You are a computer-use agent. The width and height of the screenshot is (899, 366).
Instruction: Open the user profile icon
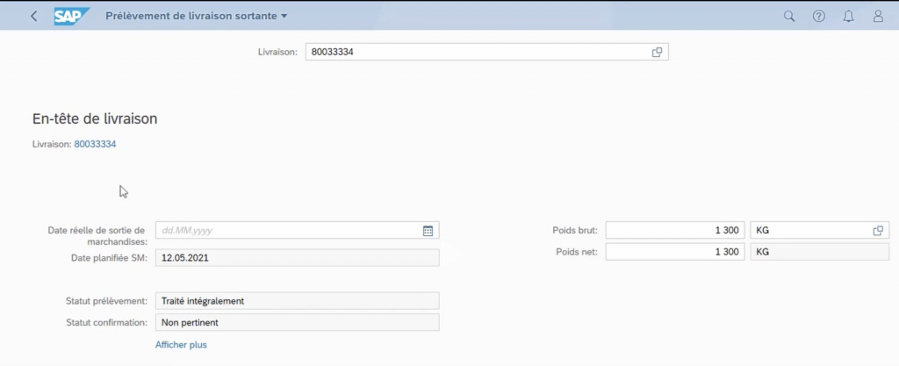pyautogui.click(x=878, y=16)
